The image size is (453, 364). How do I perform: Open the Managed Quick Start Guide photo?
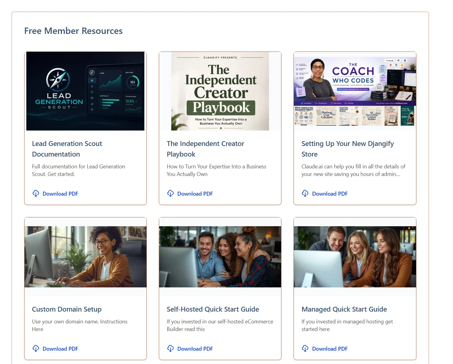tap(355, 257)
